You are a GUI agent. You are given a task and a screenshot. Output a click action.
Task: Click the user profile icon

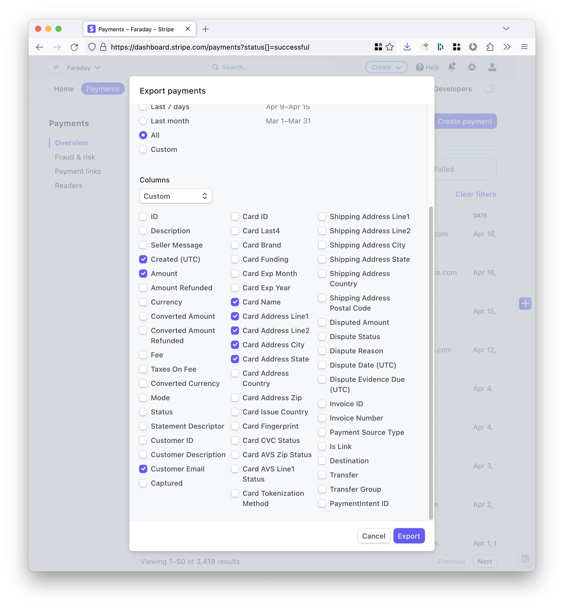pos(491,67)
